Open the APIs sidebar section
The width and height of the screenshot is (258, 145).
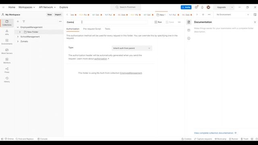click(7, 32)
